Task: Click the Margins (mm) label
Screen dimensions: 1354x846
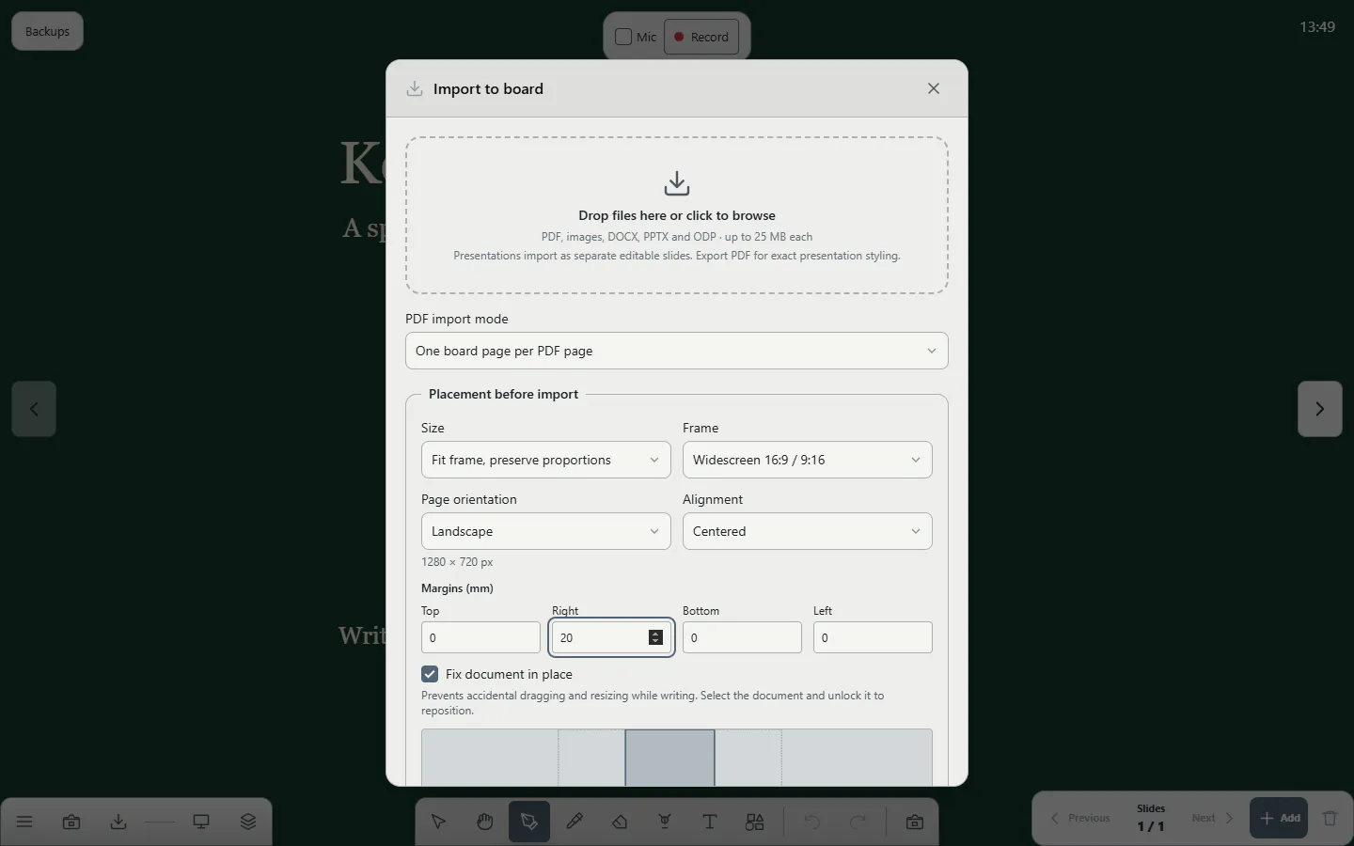Action: coord(457,588)
